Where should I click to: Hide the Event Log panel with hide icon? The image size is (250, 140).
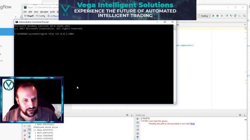pos(245,115)
